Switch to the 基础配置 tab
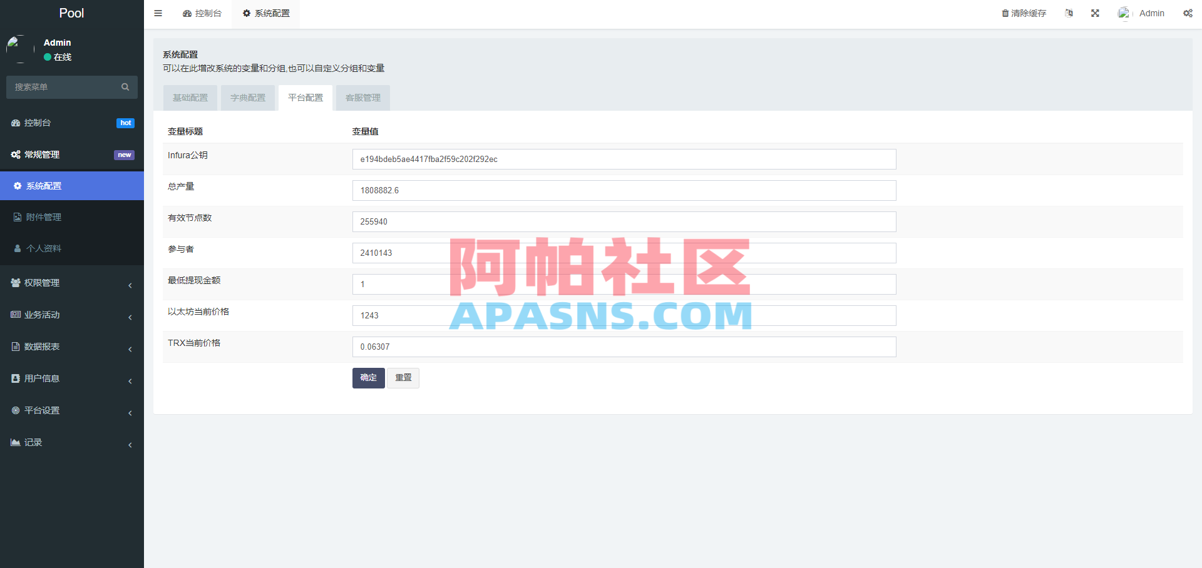The width and height of the screenshot is (1202, 568). 190,98
